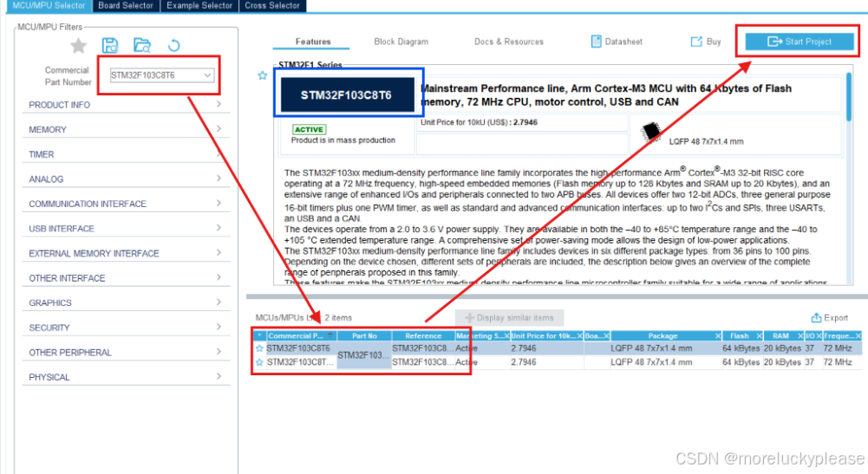Close the Unit Price for 10k column
The width and height of the screenshot is (868, 474).
[579, 335]
